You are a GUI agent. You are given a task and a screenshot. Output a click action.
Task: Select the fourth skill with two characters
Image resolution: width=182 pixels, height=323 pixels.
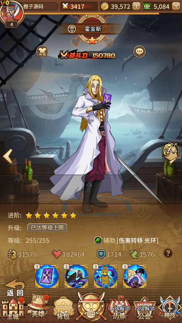click(x=135, y=276)
